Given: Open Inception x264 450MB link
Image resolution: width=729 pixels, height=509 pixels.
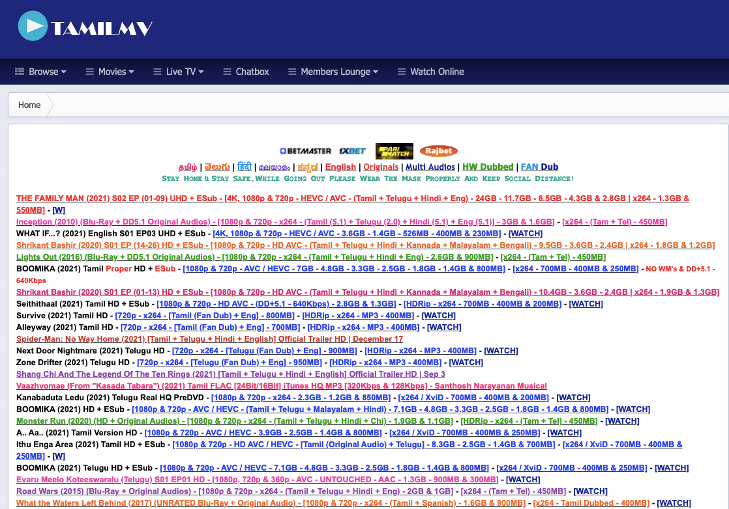Looking at the screenshot, I should pyautogui.click(x=615, y=222).
